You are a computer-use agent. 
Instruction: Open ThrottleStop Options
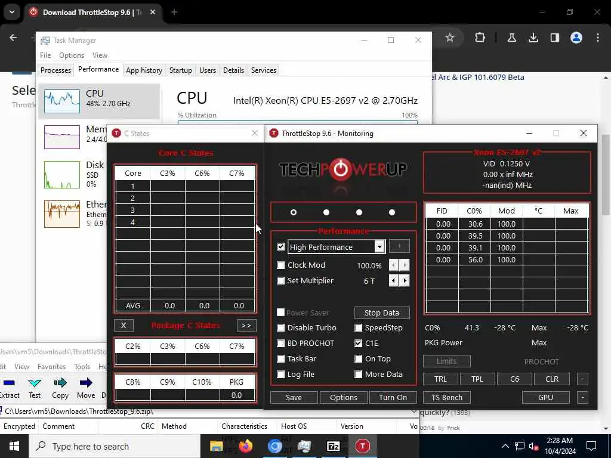344,397
